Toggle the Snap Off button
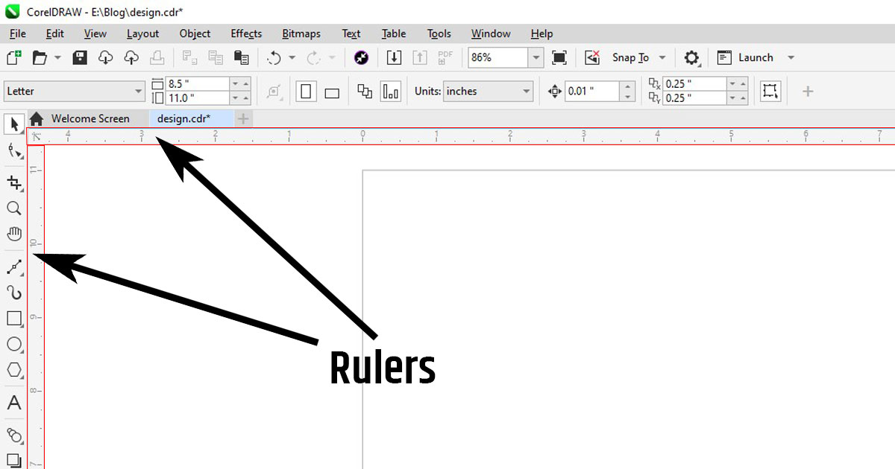 (592, 57)
